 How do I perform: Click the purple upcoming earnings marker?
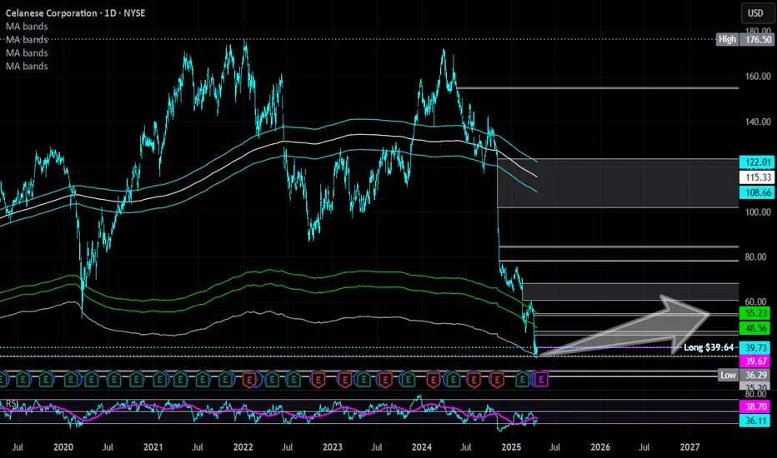pos(541,380)
